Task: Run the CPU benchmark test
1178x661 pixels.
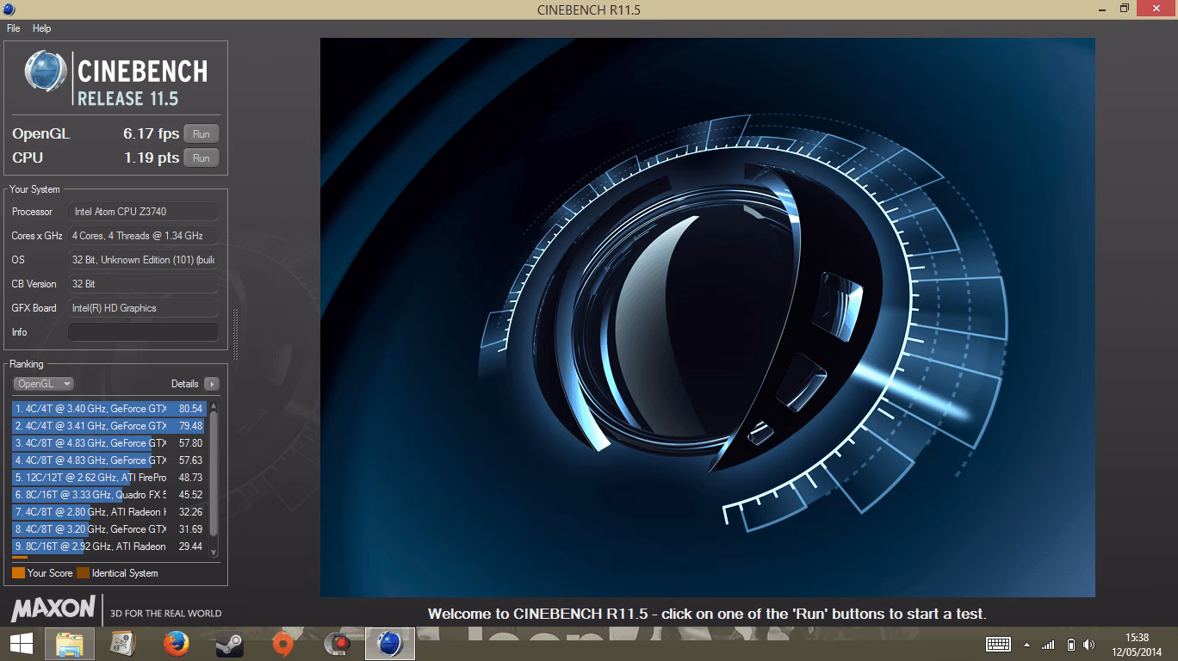Action: [201, 158]
